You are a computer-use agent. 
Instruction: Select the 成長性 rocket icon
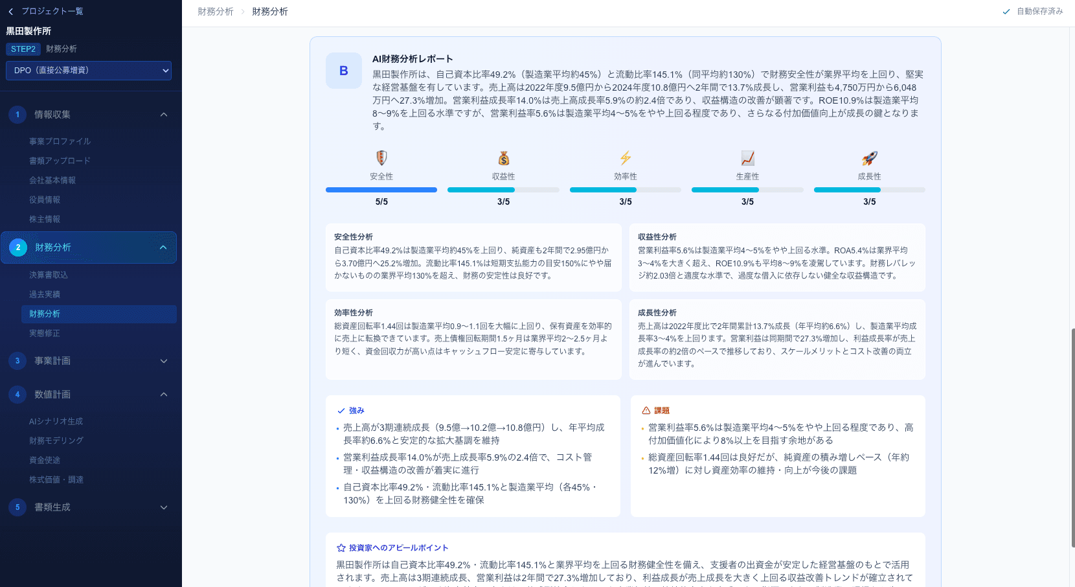point(869,157)
